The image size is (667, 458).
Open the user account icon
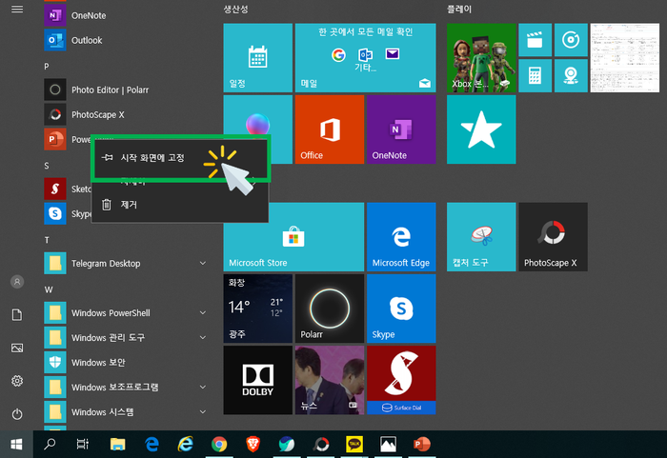pyautogui.click(x=17, y=282)
